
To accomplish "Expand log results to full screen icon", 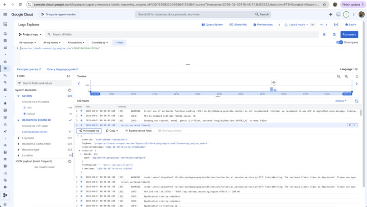I will pos(357,101).
